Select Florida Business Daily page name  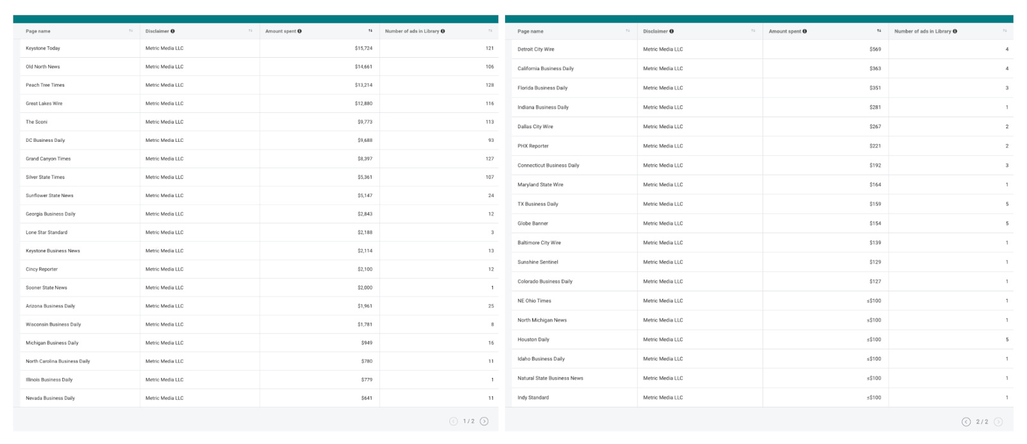pyautogui.click(x=542, y=88)
